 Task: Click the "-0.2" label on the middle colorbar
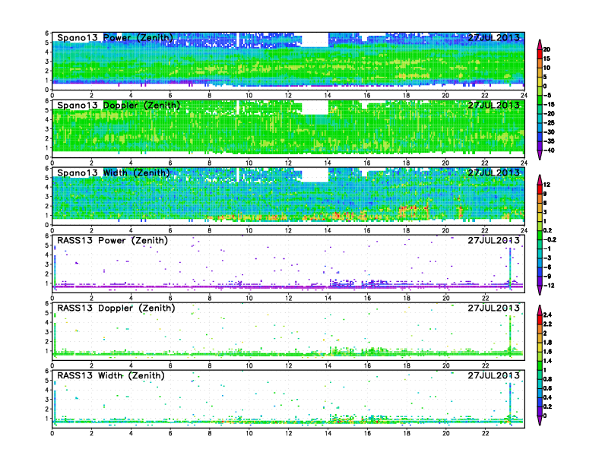[550, 239]
